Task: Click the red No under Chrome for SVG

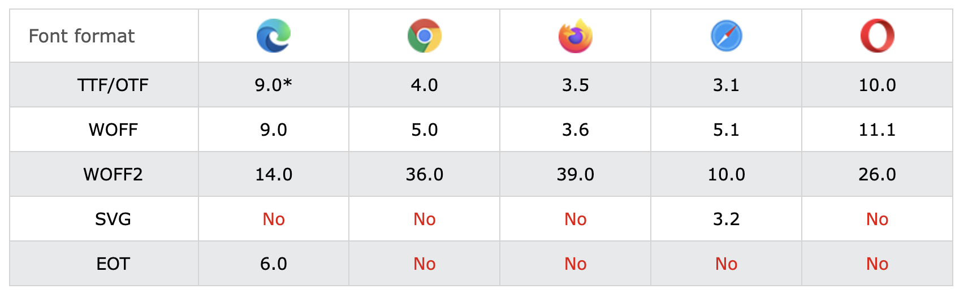Action: (425, 219)
